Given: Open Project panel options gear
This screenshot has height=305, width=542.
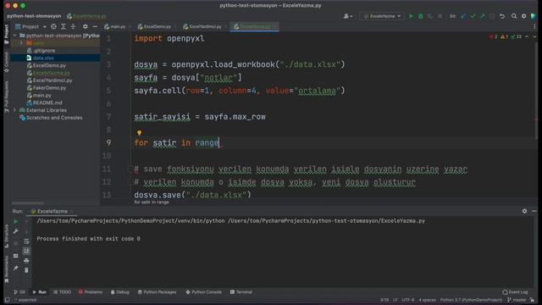Looking at the screenshot, I should 85,26.
